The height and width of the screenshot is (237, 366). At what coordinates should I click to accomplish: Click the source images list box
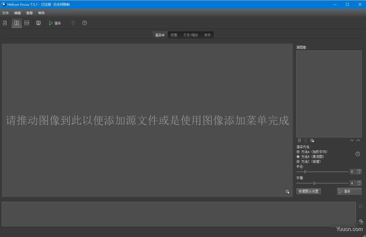(x=329, y=94)
